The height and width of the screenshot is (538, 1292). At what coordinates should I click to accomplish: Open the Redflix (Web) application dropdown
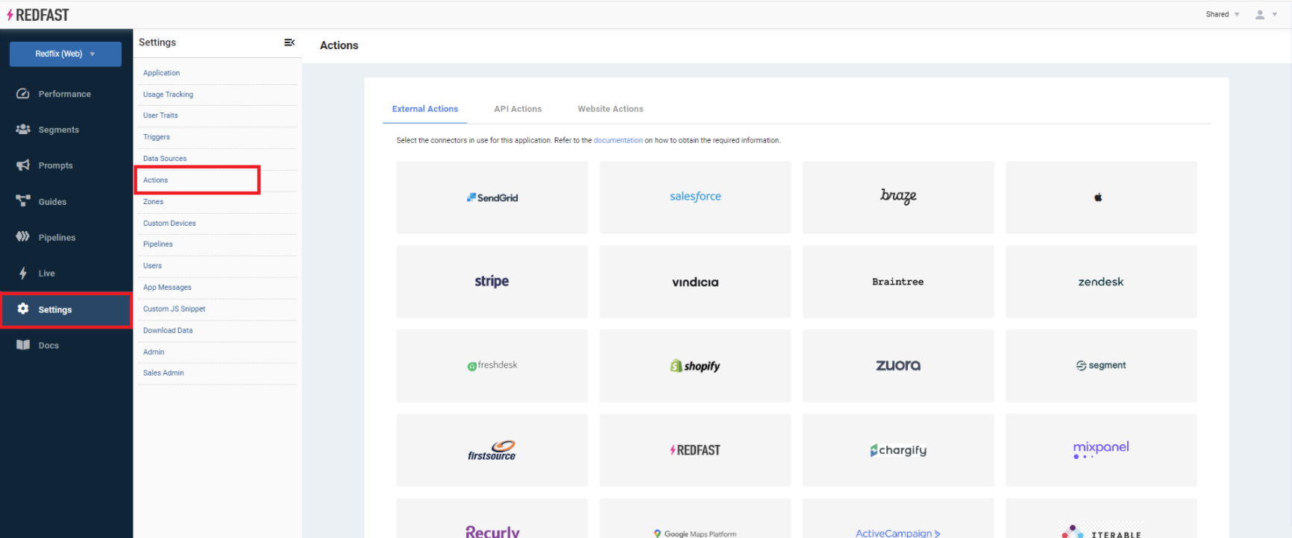pos(66,54)
